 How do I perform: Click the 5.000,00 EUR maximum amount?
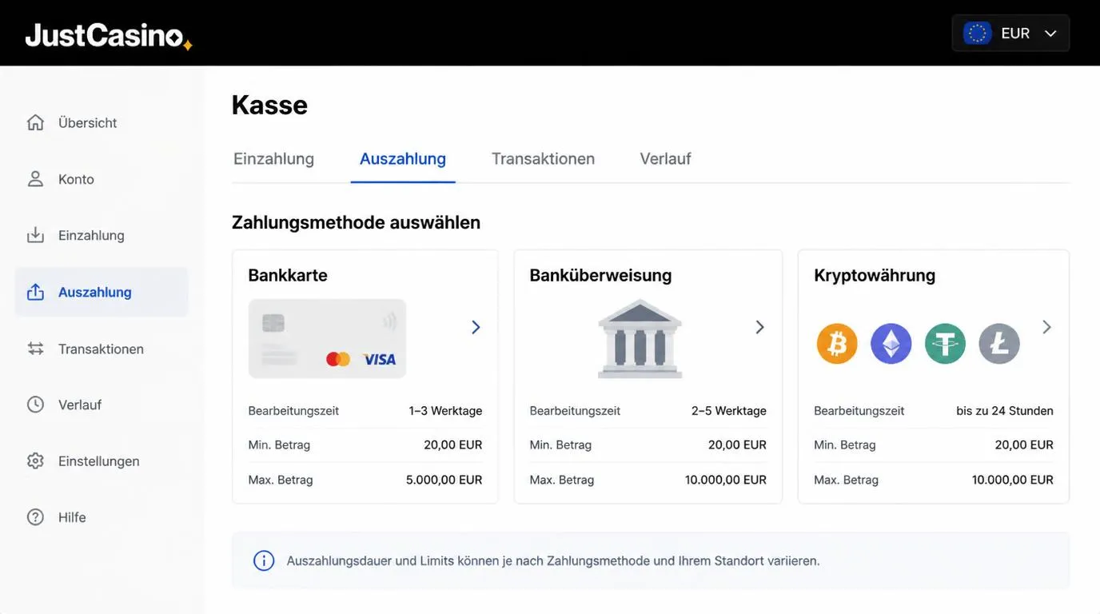(444, 480)
